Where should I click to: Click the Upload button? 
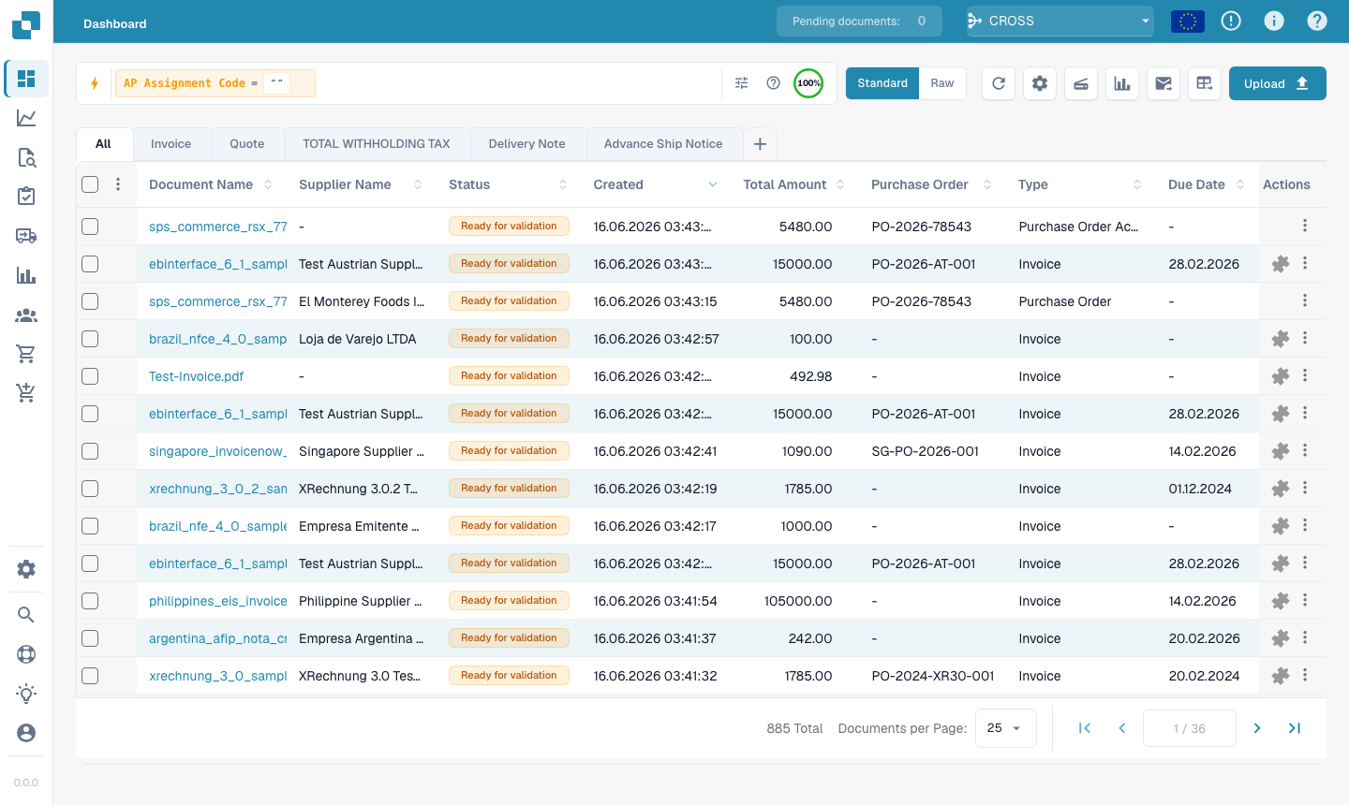click(1278, 83)
